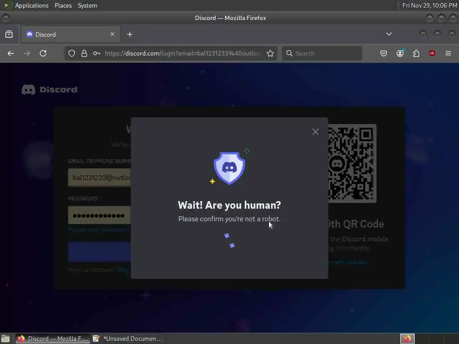Click the Discord favicon in tab
The height and width of the screenshot is (344, 459).
pyautogui.click(x=29, y=34)
